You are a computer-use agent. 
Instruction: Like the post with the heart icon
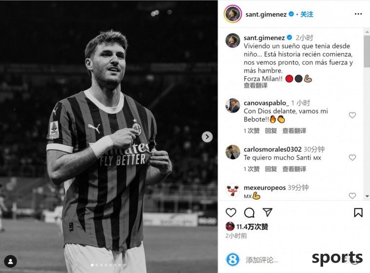[x=231, y=213]
